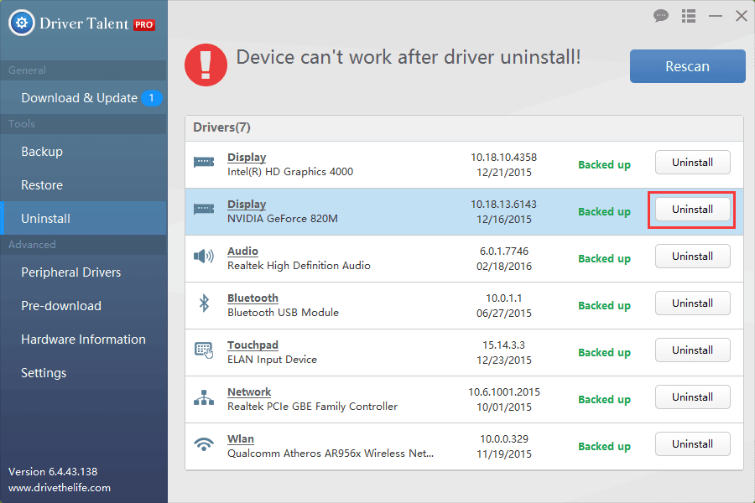Uninstall Realtek High Definition Audio driver
The width and height of the screenshot is (755, 503).
click(692, 256)
